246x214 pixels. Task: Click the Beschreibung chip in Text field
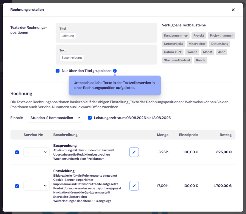coord(72,58)
